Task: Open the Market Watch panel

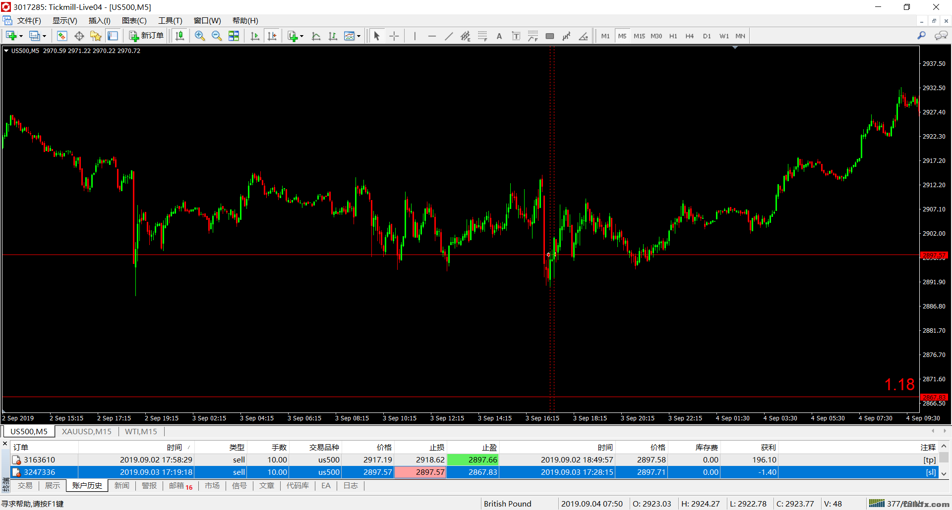Action: pos(62,36)
